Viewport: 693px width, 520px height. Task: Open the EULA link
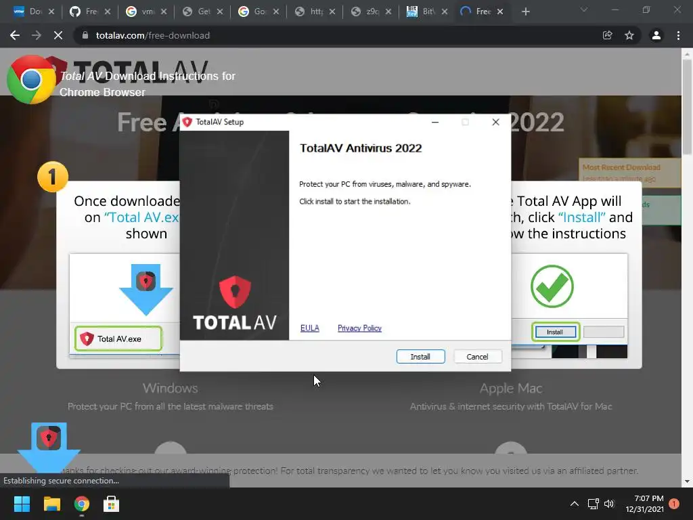(x=309, y=328)
